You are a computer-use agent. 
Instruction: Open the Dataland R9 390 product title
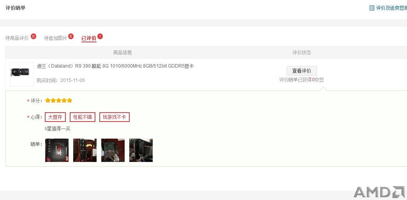click(115, 66)
